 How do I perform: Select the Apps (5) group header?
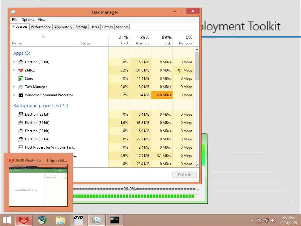(22, 53)
